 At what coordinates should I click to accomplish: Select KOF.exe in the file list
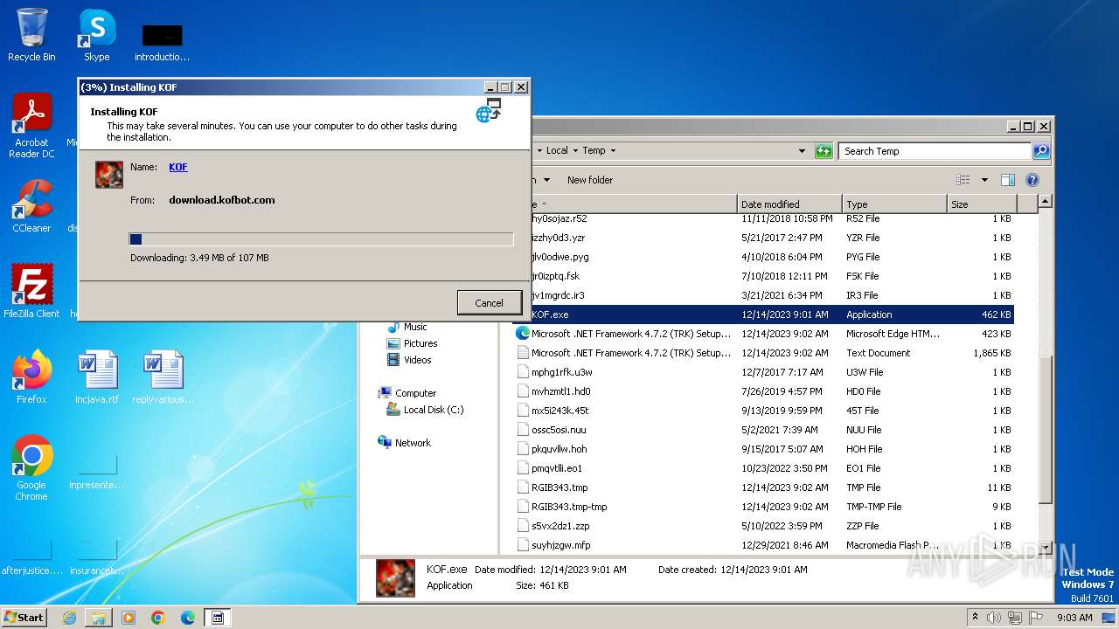[764, 314]
